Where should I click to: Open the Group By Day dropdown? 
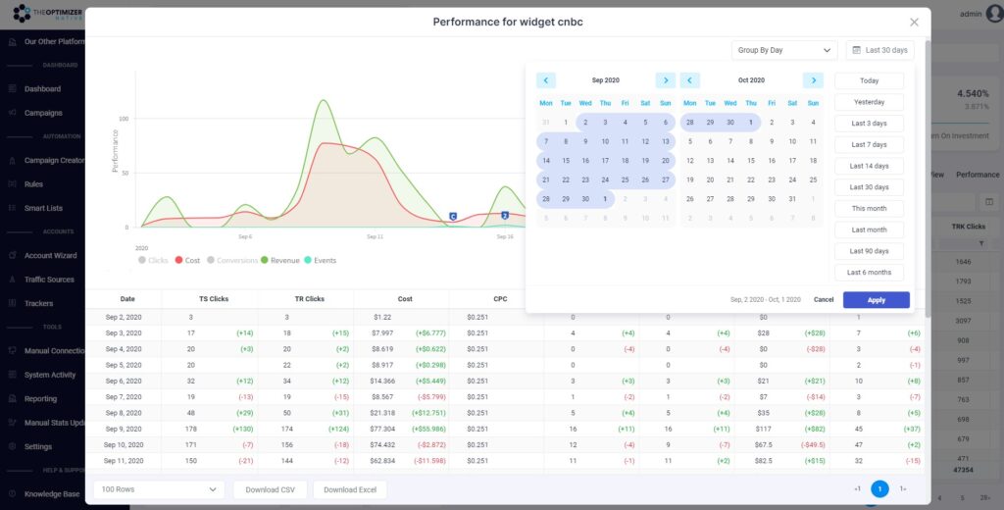pos(784,50)
